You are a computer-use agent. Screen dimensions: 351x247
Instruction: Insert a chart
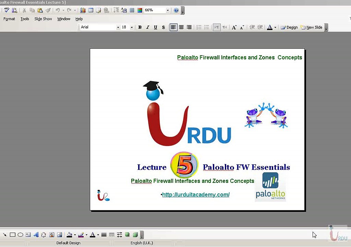pos(83,10)
